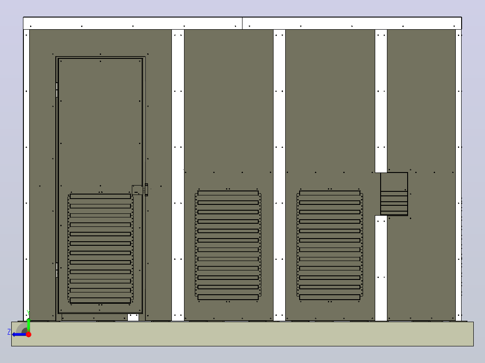Select the red origin sphere of the triad

29,334
